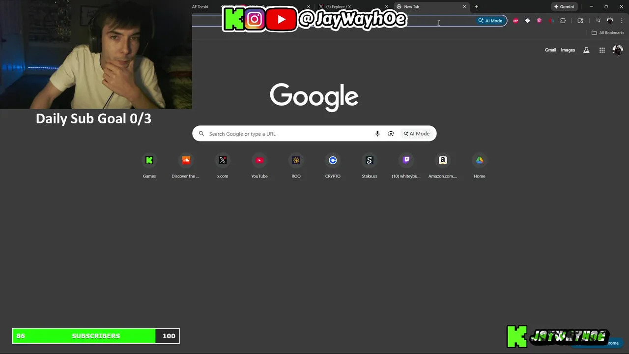
Task: Open the Twitch whiteybu shortcut tile
Action: point(406,166)
